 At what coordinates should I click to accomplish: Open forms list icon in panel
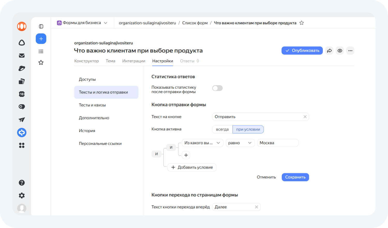(41, 51)
